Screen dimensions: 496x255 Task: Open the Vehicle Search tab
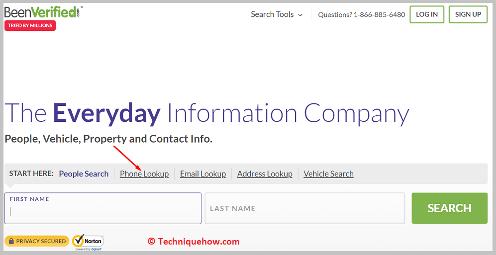tap(329, 174)
